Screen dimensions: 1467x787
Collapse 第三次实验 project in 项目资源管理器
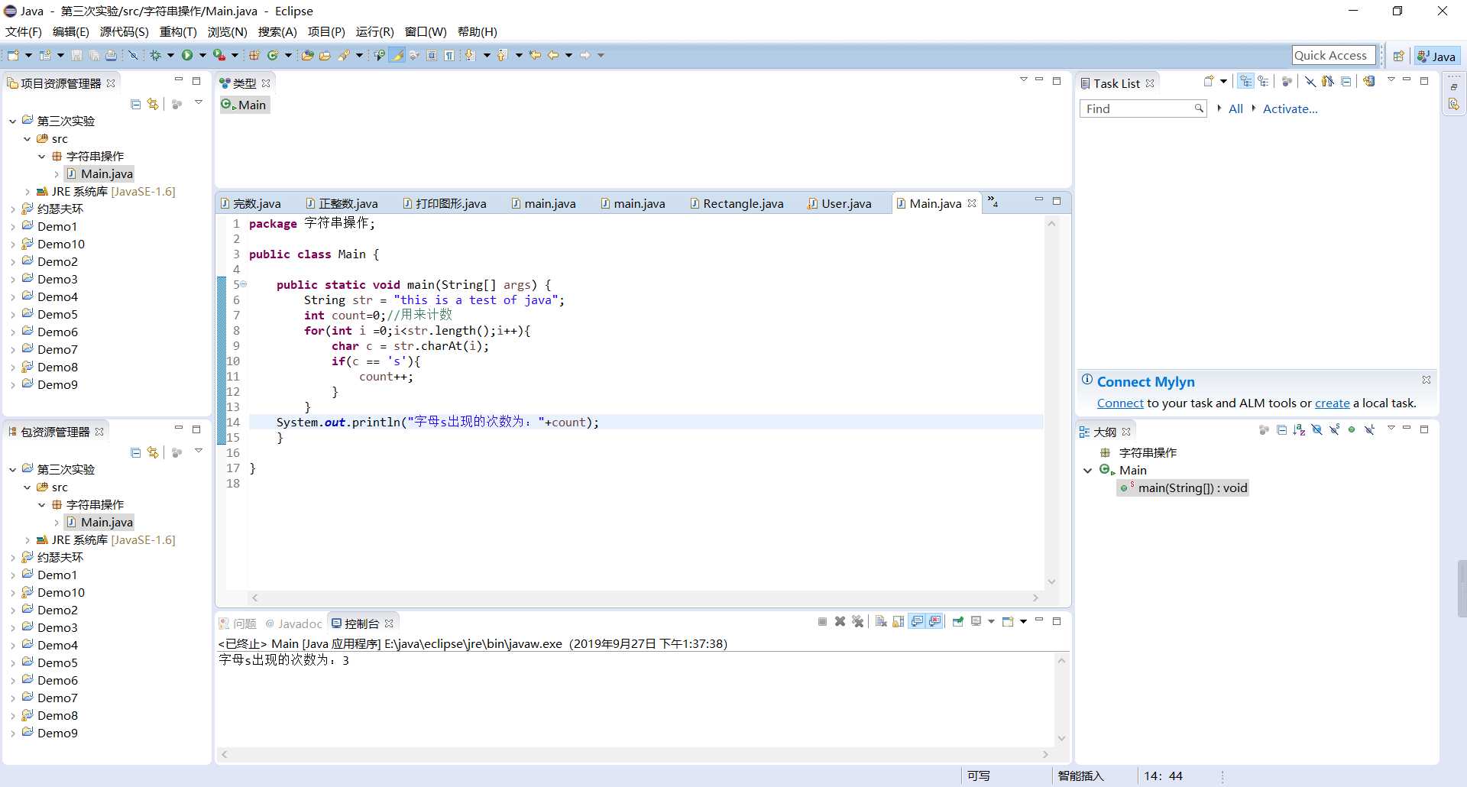pos(13,121)
